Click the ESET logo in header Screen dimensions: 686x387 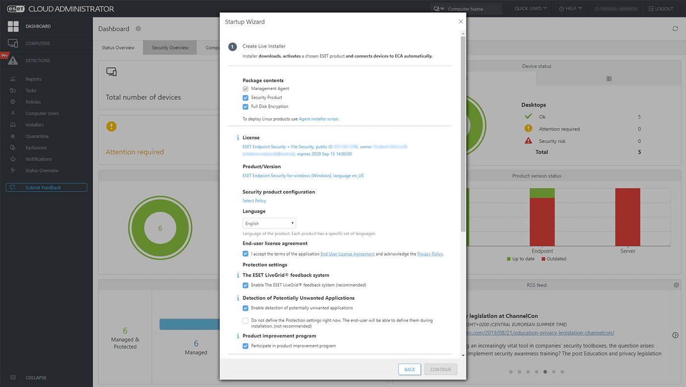[16, 9]
